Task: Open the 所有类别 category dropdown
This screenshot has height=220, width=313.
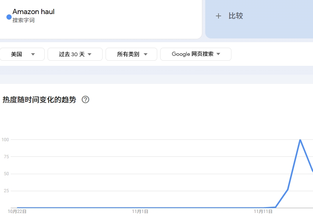Action: click(x=131, y=54)
